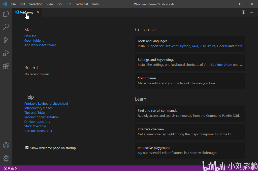Open Find and run all commands card
Screen dimensions: 258x171
[190, 113]
